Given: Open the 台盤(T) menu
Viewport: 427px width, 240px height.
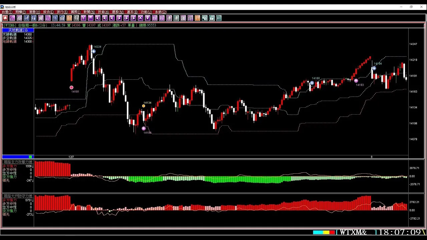Looking at the screenshot, I should 7,12.
